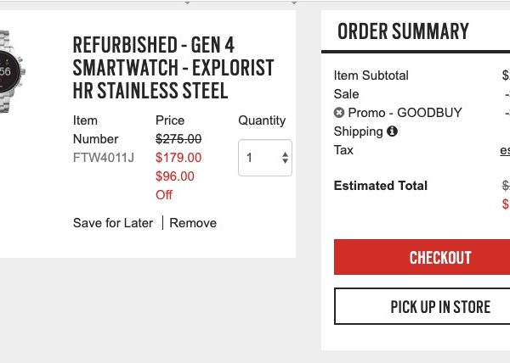
Task: Click the Estimated Total label
Action: 381,186
